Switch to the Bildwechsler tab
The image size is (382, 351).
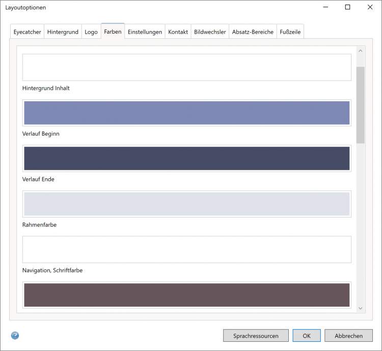point(210,32)
